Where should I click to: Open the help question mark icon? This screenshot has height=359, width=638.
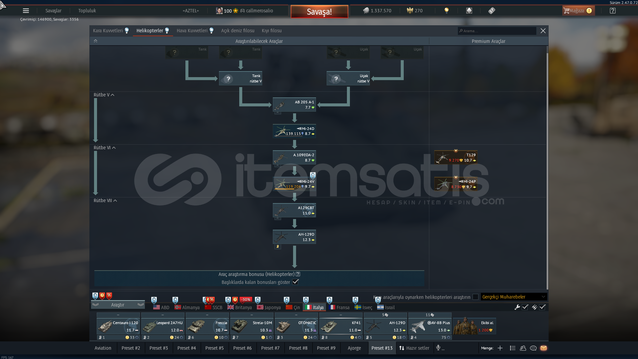coord(613,11)
